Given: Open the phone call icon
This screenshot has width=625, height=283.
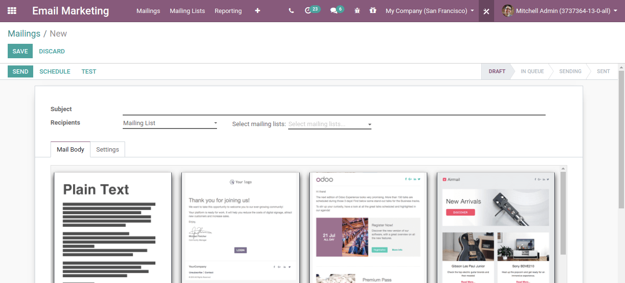Looking at the screenshot, I should (291, 11).
